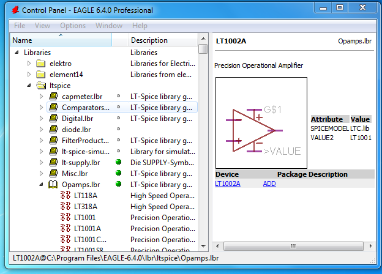Click the LT1001 device icon

[x=66, y=217]
